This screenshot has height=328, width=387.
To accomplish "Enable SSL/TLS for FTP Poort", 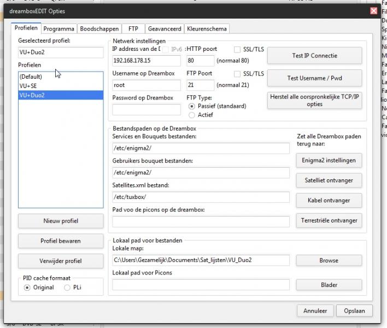I will pos(237,74).
